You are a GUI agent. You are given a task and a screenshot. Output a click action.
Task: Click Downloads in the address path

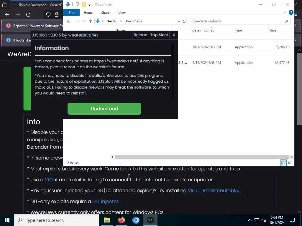pyautogui.click(x=133, y=21)
